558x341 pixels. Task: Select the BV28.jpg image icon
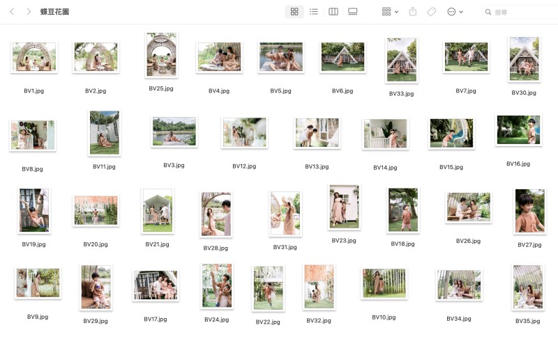pos(216,214)
